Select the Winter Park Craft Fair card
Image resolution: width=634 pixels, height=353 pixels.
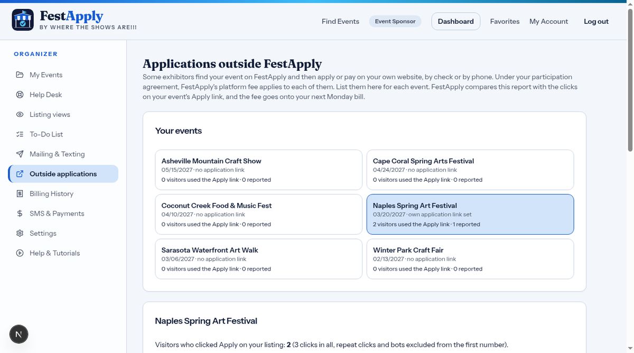[x=470, y=259]
